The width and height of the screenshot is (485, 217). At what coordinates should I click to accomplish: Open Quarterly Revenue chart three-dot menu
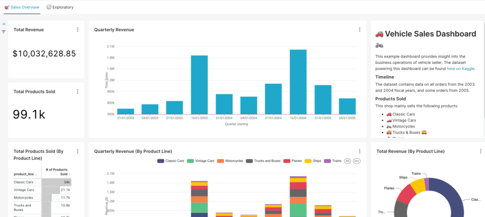359,30
